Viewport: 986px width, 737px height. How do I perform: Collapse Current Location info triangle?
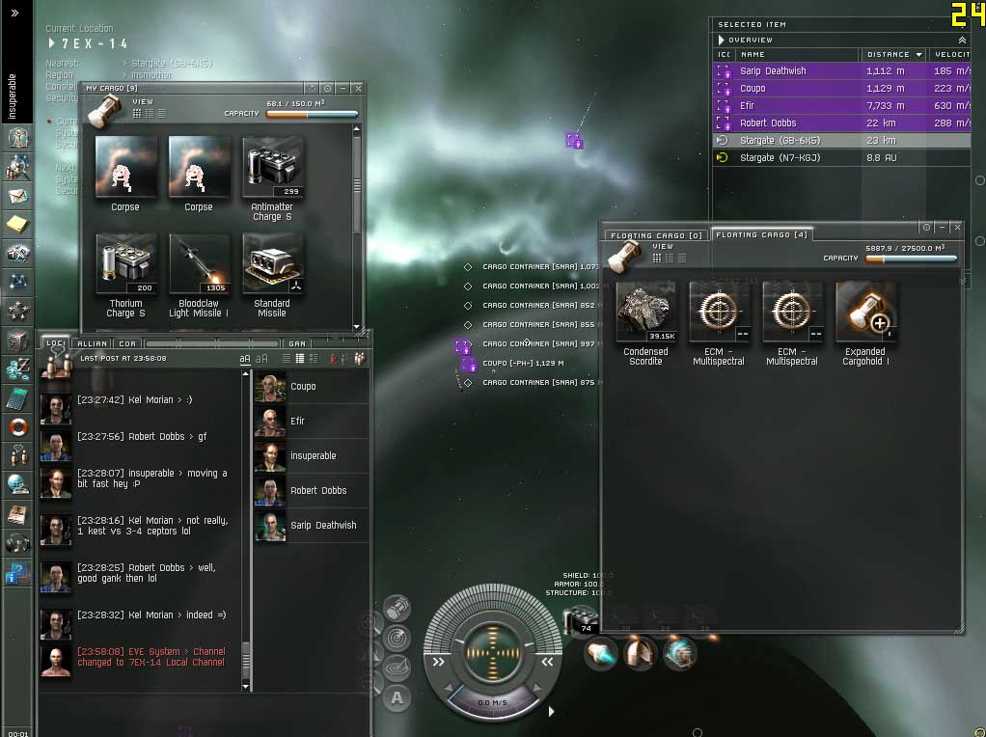(x=52, y=43)
